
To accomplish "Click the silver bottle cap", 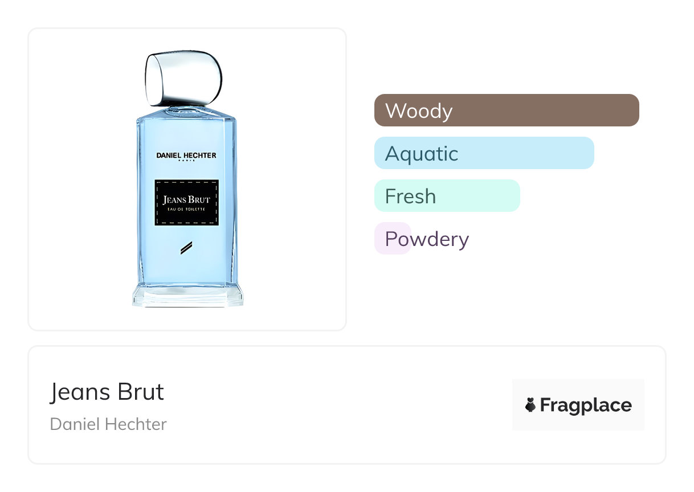I will coord(183,79).
